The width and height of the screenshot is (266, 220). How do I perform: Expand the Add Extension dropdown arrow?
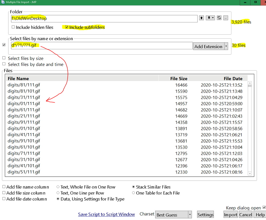(226, 46)
